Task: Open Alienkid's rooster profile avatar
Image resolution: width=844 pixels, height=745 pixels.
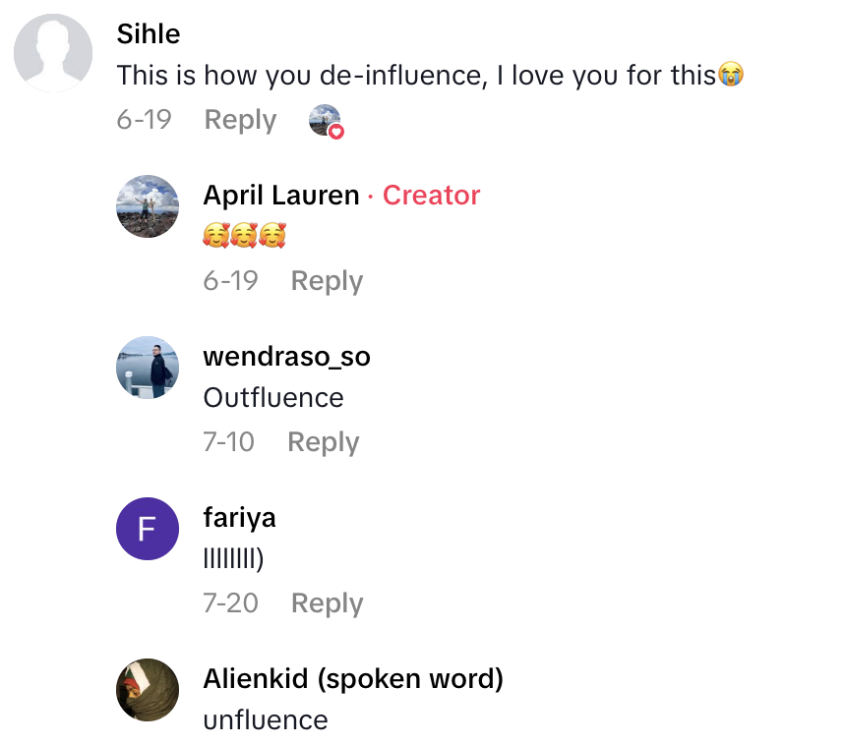Action: click(x=148, y=690)
